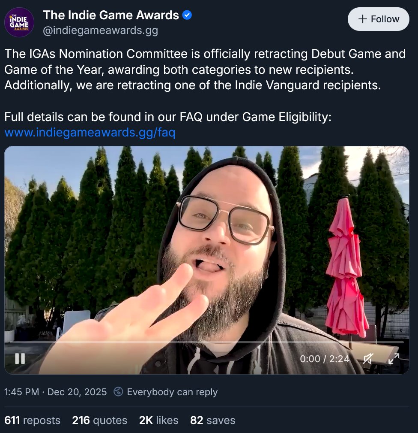Seek along the video progress bar

[x=207, y=342]
